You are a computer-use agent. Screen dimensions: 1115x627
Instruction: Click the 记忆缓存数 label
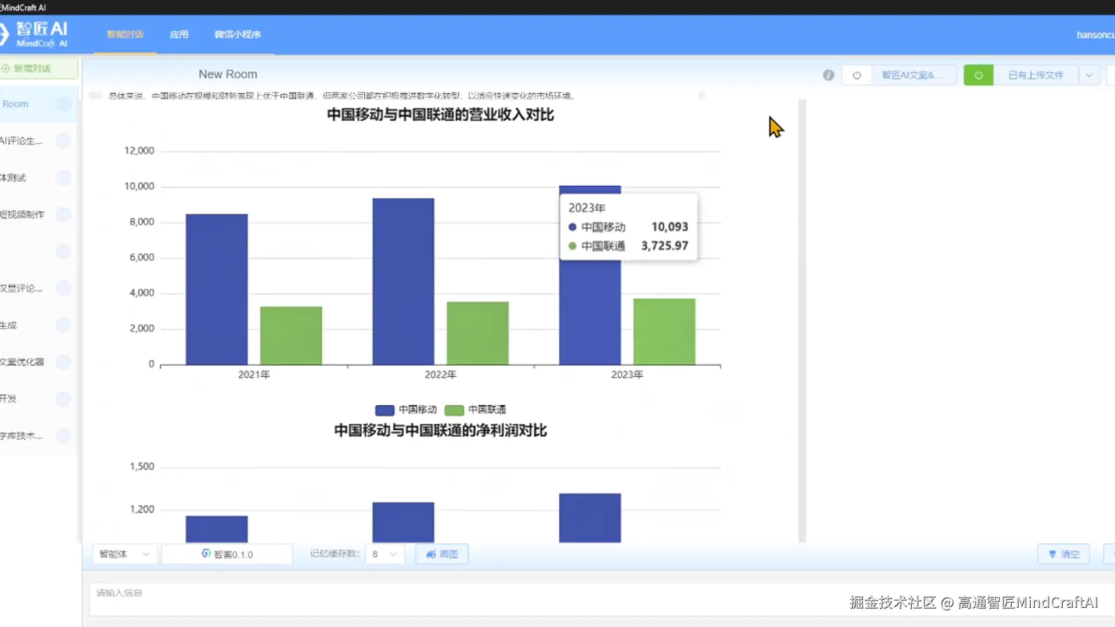(x=334, y=554)
